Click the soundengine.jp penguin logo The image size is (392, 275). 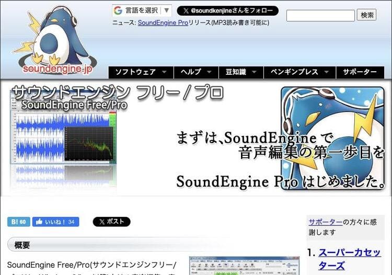tap(54, 40)
